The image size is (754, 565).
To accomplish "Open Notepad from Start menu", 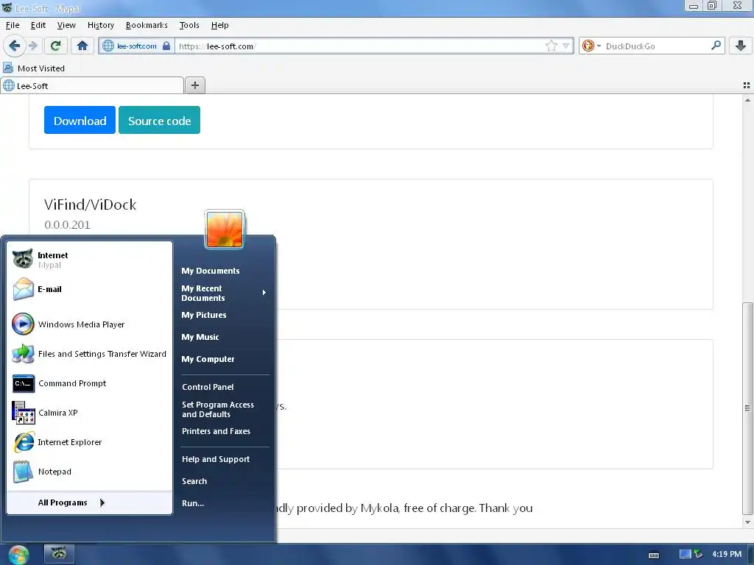I will click(89, 472).
